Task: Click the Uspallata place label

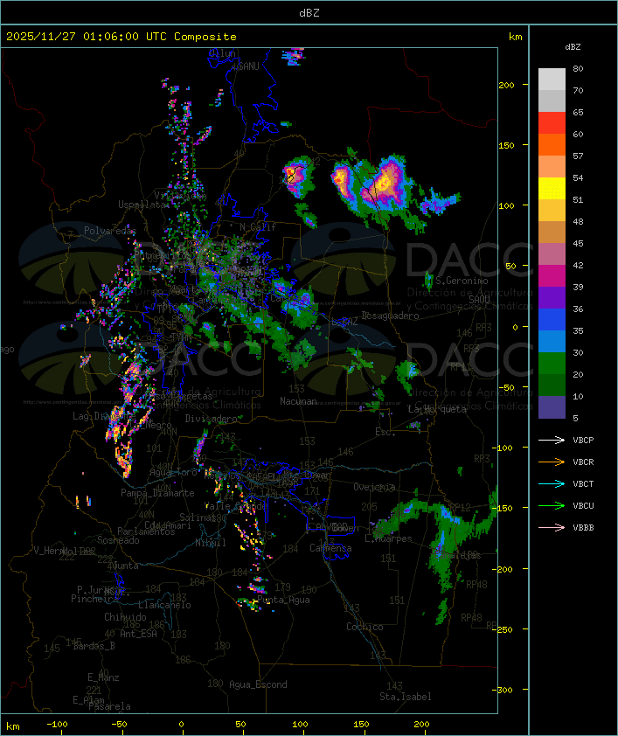Action: [142, 205]
